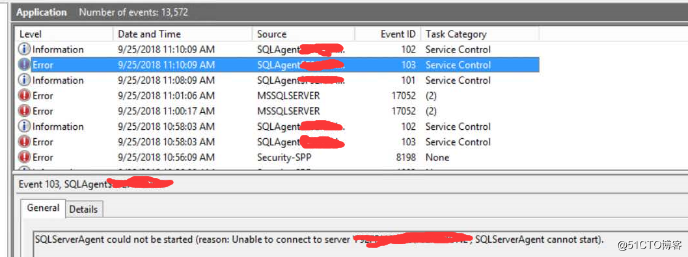688x257 pixels.
Task: Click the Error label of 10:56:09 AM row
Action: coord(42,157)
